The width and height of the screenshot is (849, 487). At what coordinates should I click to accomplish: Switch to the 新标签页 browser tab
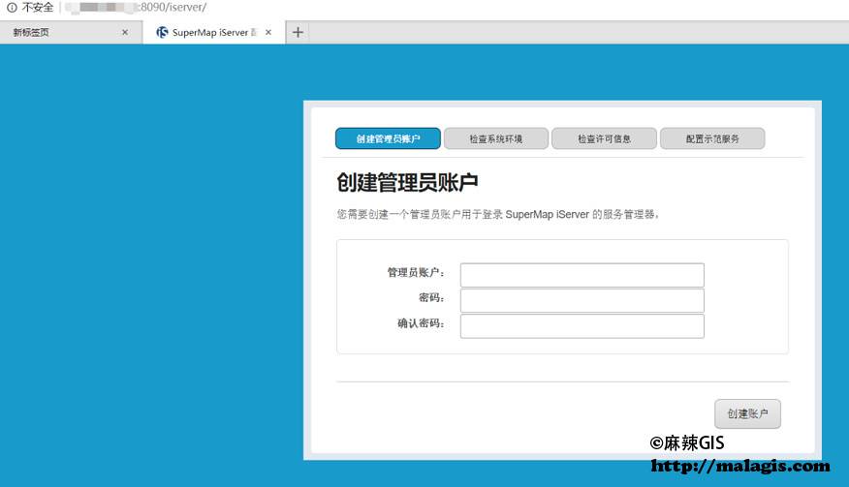point(71,33)
